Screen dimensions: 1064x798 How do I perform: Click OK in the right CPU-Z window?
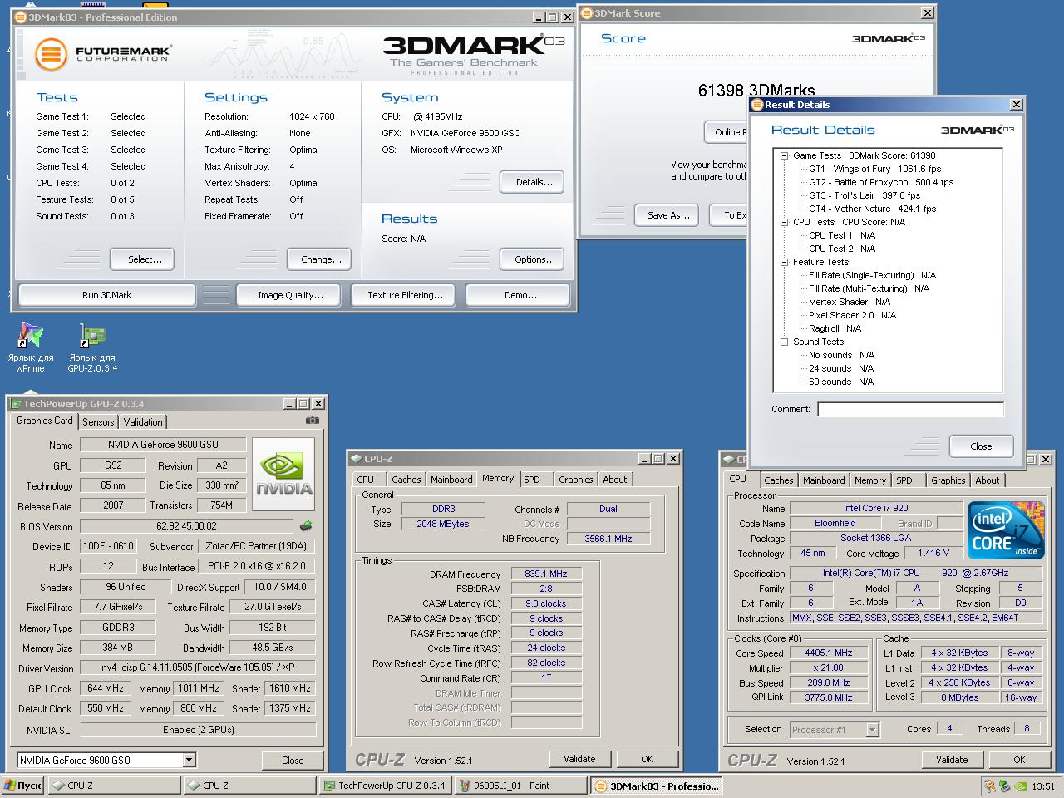[1019, 760]
